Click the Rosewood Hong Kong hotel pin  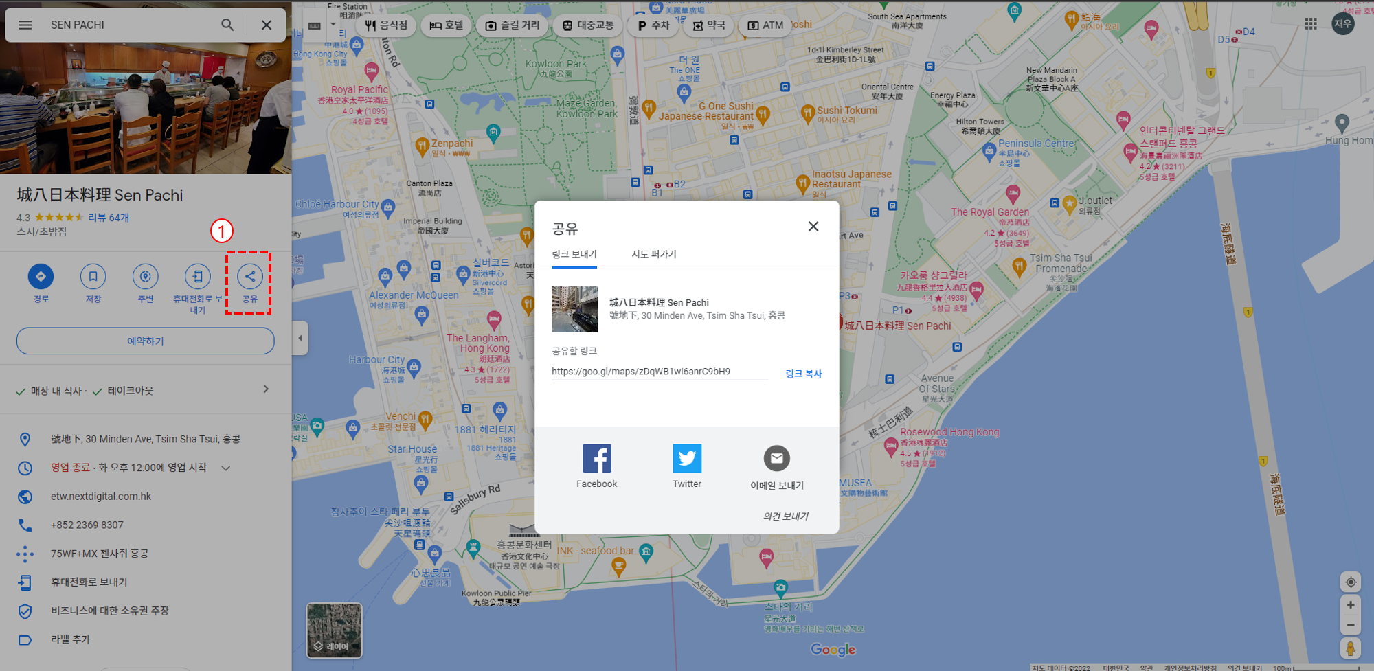point(891,447)
